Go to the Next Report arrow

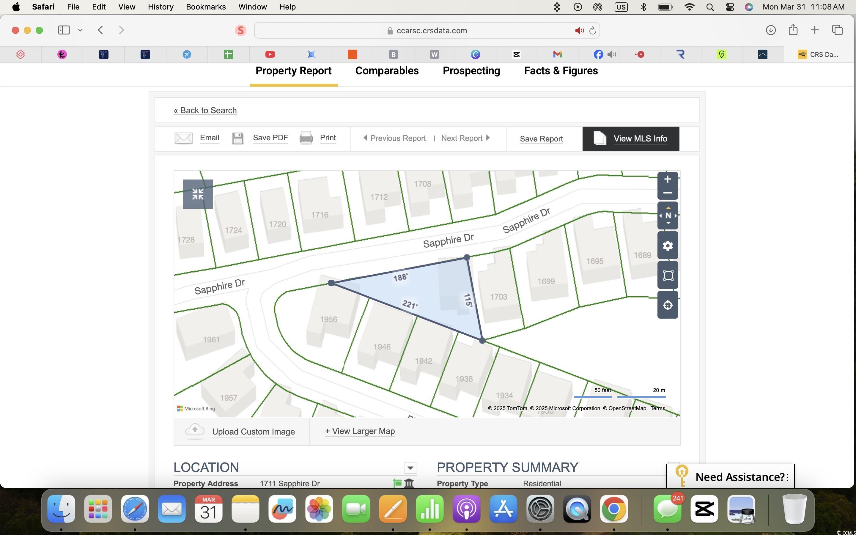click(x=488, y=138)
